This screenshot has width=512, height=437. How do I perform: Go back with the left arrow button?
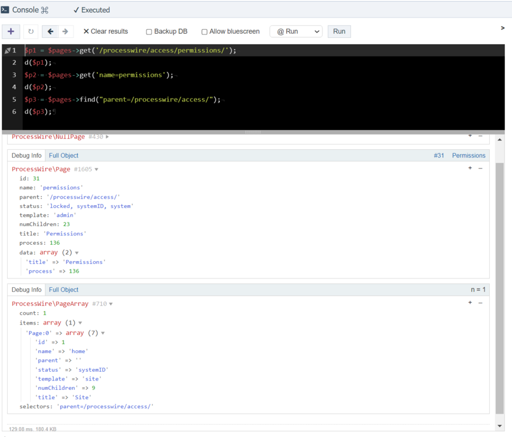(50, 31)
